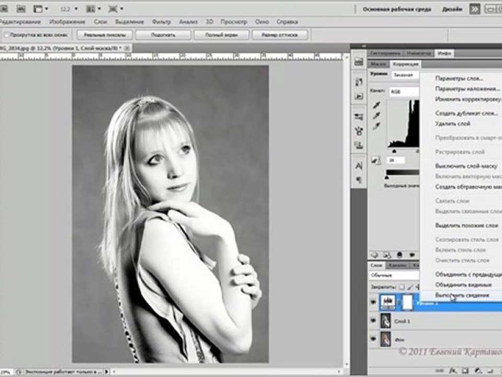Open the Mini Bridge icon in top bar
Viewport: 502px width, 377px height.
pyautogui.click(x=21, y=9)
